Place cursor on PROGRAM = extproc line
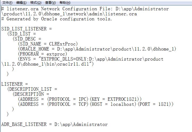This screenshot has height=132, width=192. point(43,54)
